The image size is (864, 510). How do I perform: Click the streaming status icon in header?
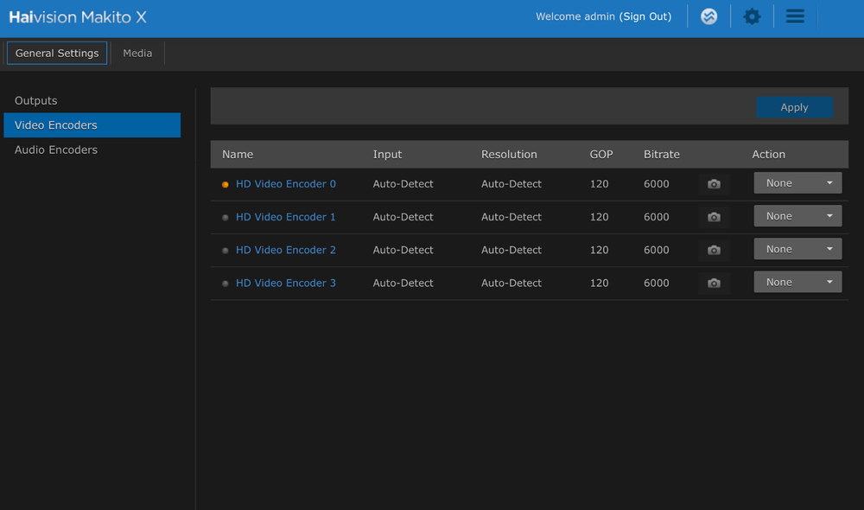(708, 16)
